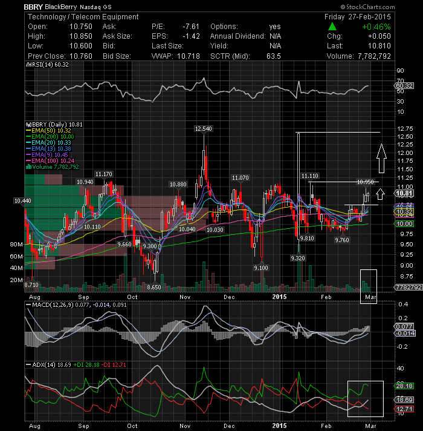Viewport: 423px width, 431px height.
Task: Click the 11.070 December high label
Action: (x=241, y=178)
